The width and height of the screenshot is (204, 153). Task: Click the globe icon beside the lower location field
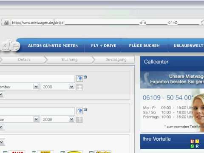click(x=79, y=111)
